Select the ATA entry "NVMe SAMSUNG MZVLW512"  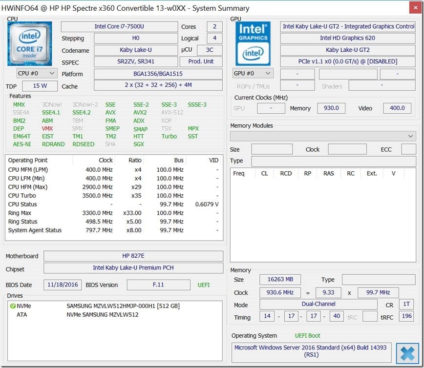(103, 314)
